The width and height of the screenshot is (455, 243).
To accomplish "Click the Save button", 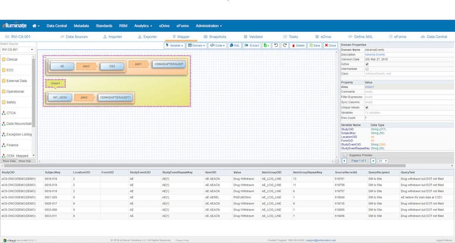I will click(x=315, y=46).
